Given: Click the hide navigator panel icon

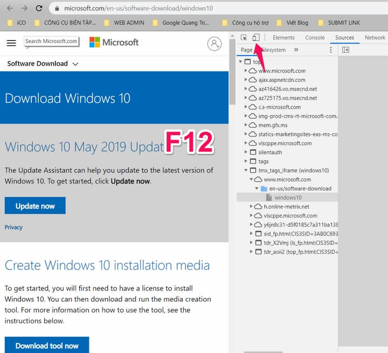Looking at the screenshot, I should coord(345,50).
